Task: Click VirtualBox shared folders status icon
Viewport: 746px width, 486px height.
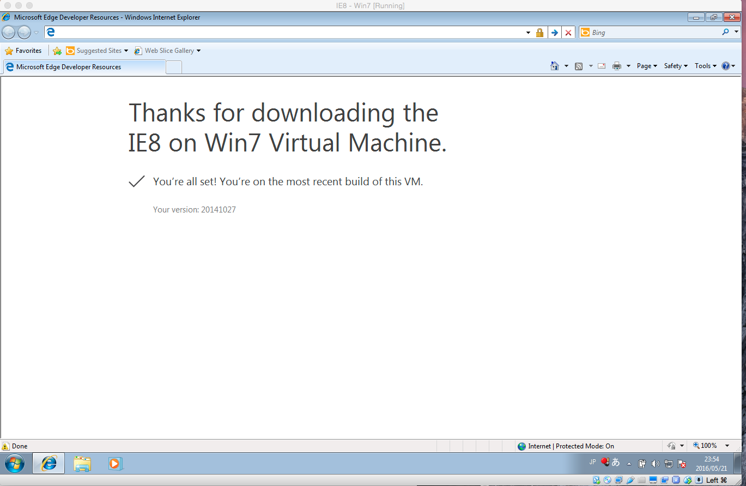Action: coord(642,480)
